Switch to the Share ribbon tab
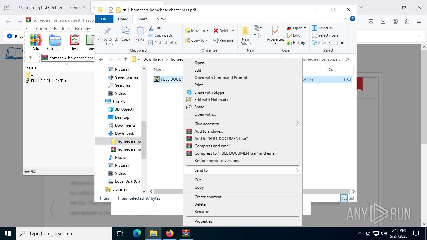 click(142, 19)
